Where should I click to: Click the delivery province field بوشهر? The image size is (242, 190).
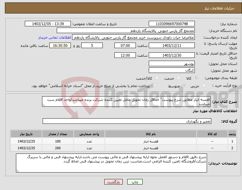172,63
